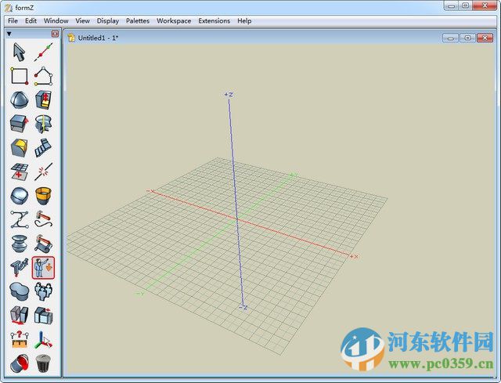Viewport: 501px width, 383px height.
Task: Minimize the Untitled1 document window
Action: [451, 38]
